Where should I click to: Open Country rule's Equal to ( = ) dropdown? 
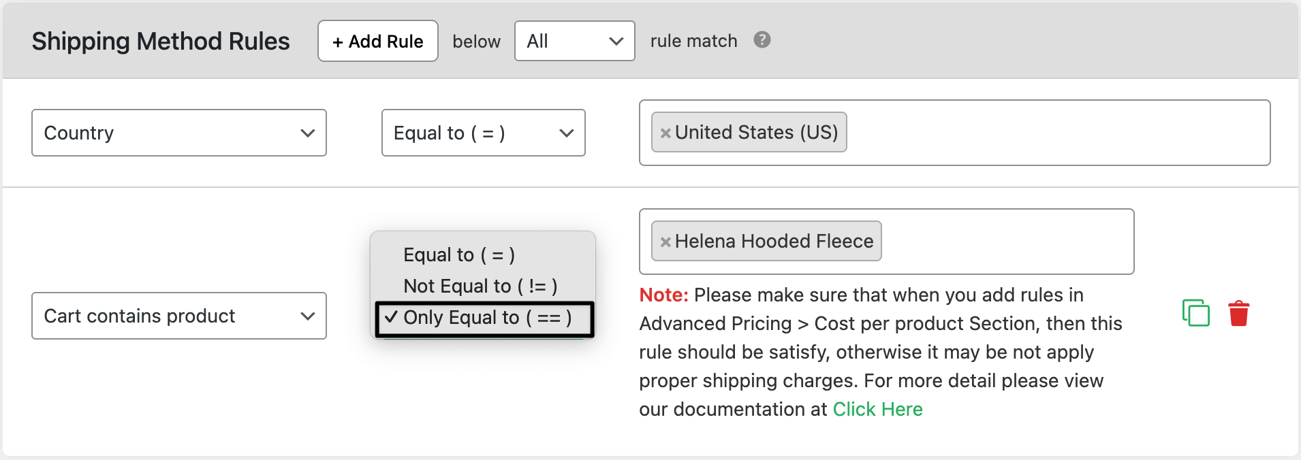(x=484, y=133)
